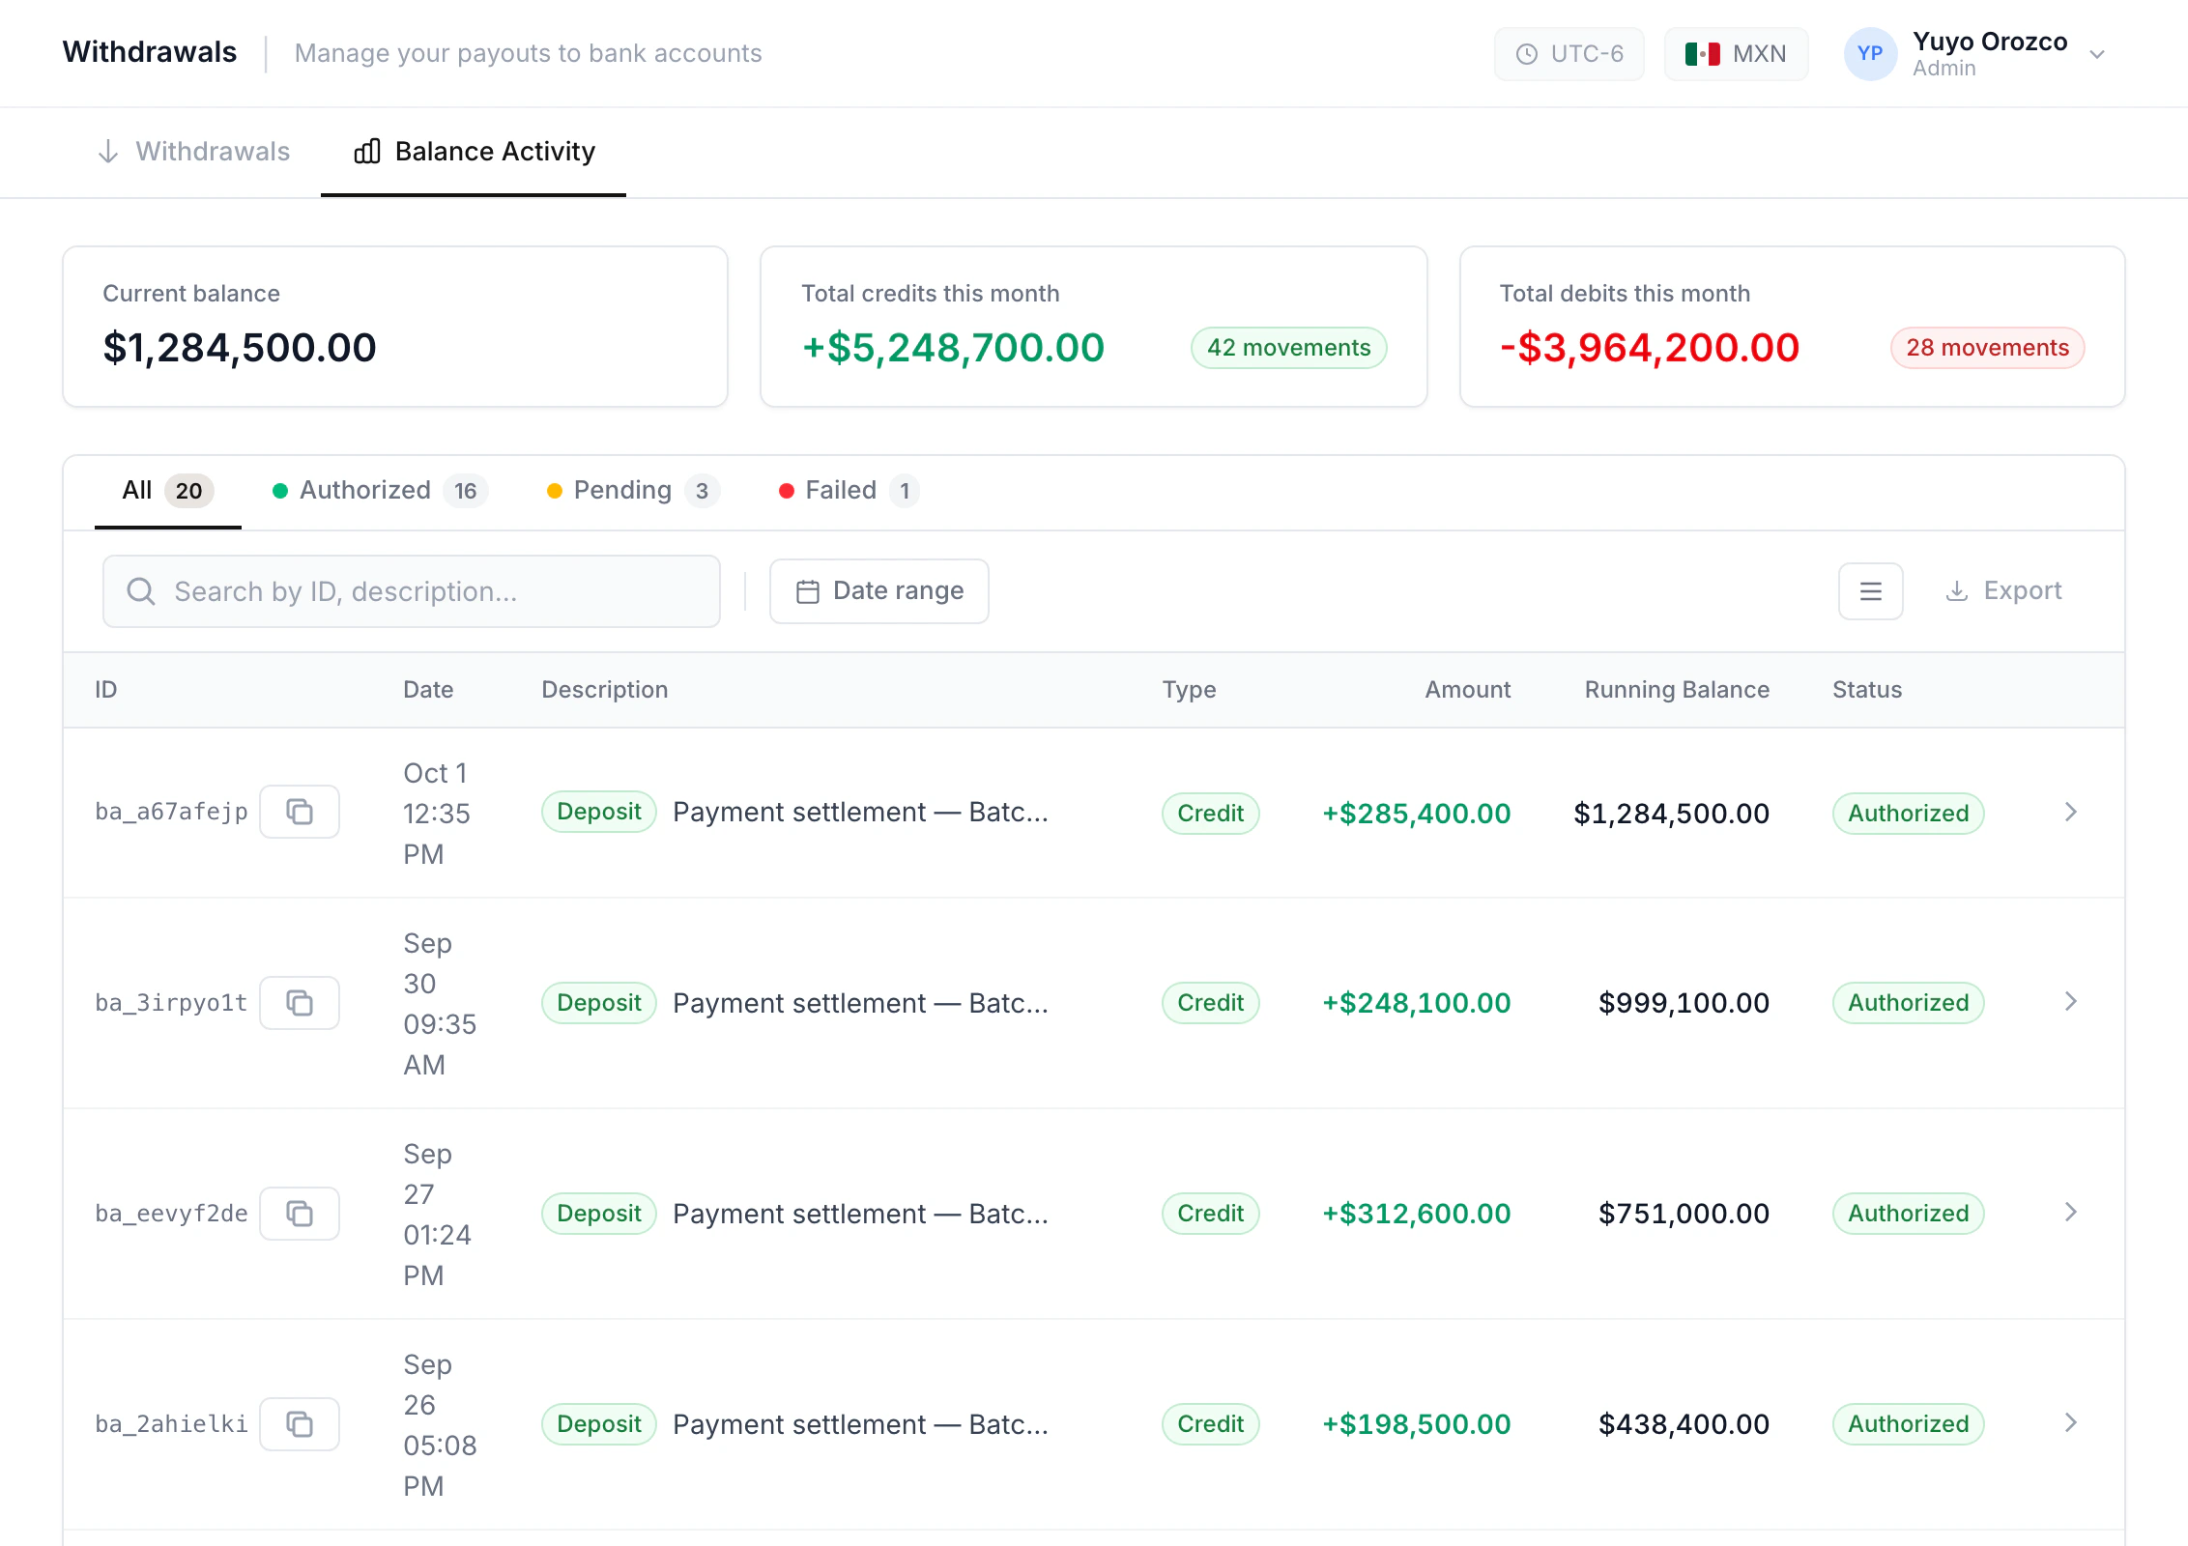Image resolution: width=2188 pixels, height=1546 pixels.
Task: Click the UTC-6 timezone clock button
Action: [x=1569, y=54]
